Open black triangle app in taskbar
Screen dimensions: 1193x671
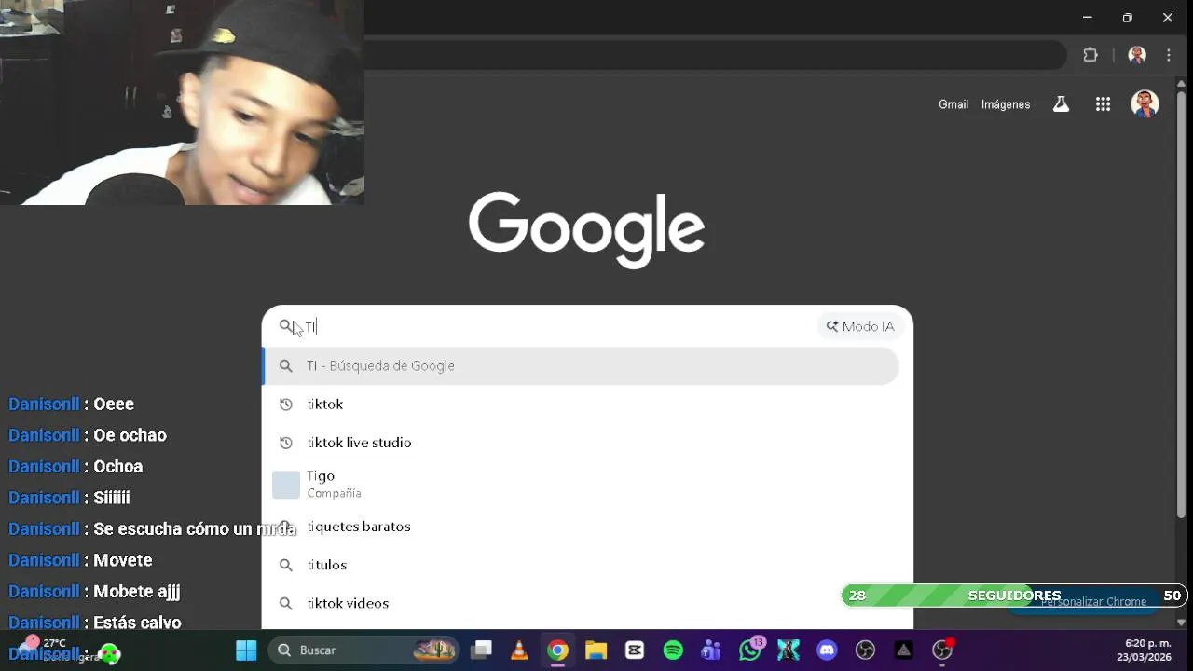[903, 650]
